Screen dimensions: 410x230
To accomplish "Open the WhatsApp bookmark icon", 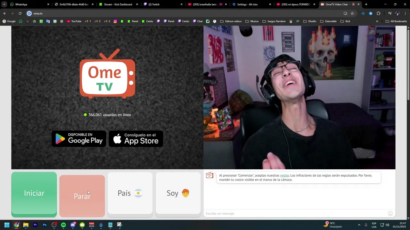I will click(21, 21).
